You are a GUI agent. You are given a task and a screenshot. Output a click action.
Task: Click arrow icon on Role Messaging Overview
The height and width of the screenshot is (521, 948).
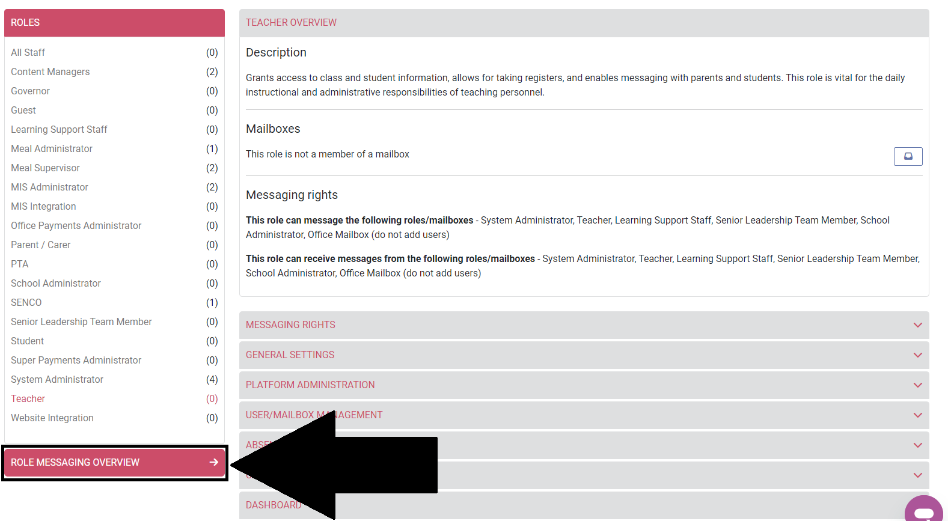click(x=213, y=462)
